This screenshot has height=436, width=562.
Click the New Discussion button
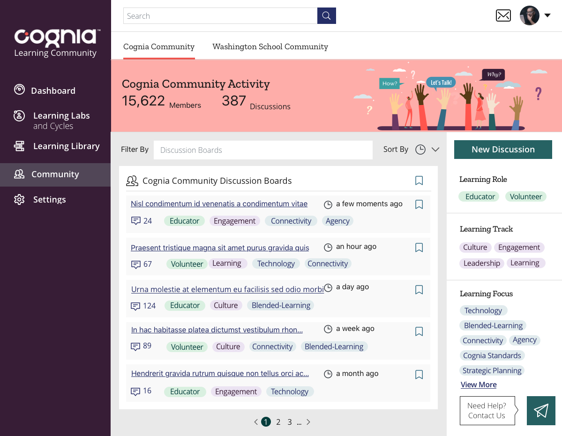(x=503, y=150)
